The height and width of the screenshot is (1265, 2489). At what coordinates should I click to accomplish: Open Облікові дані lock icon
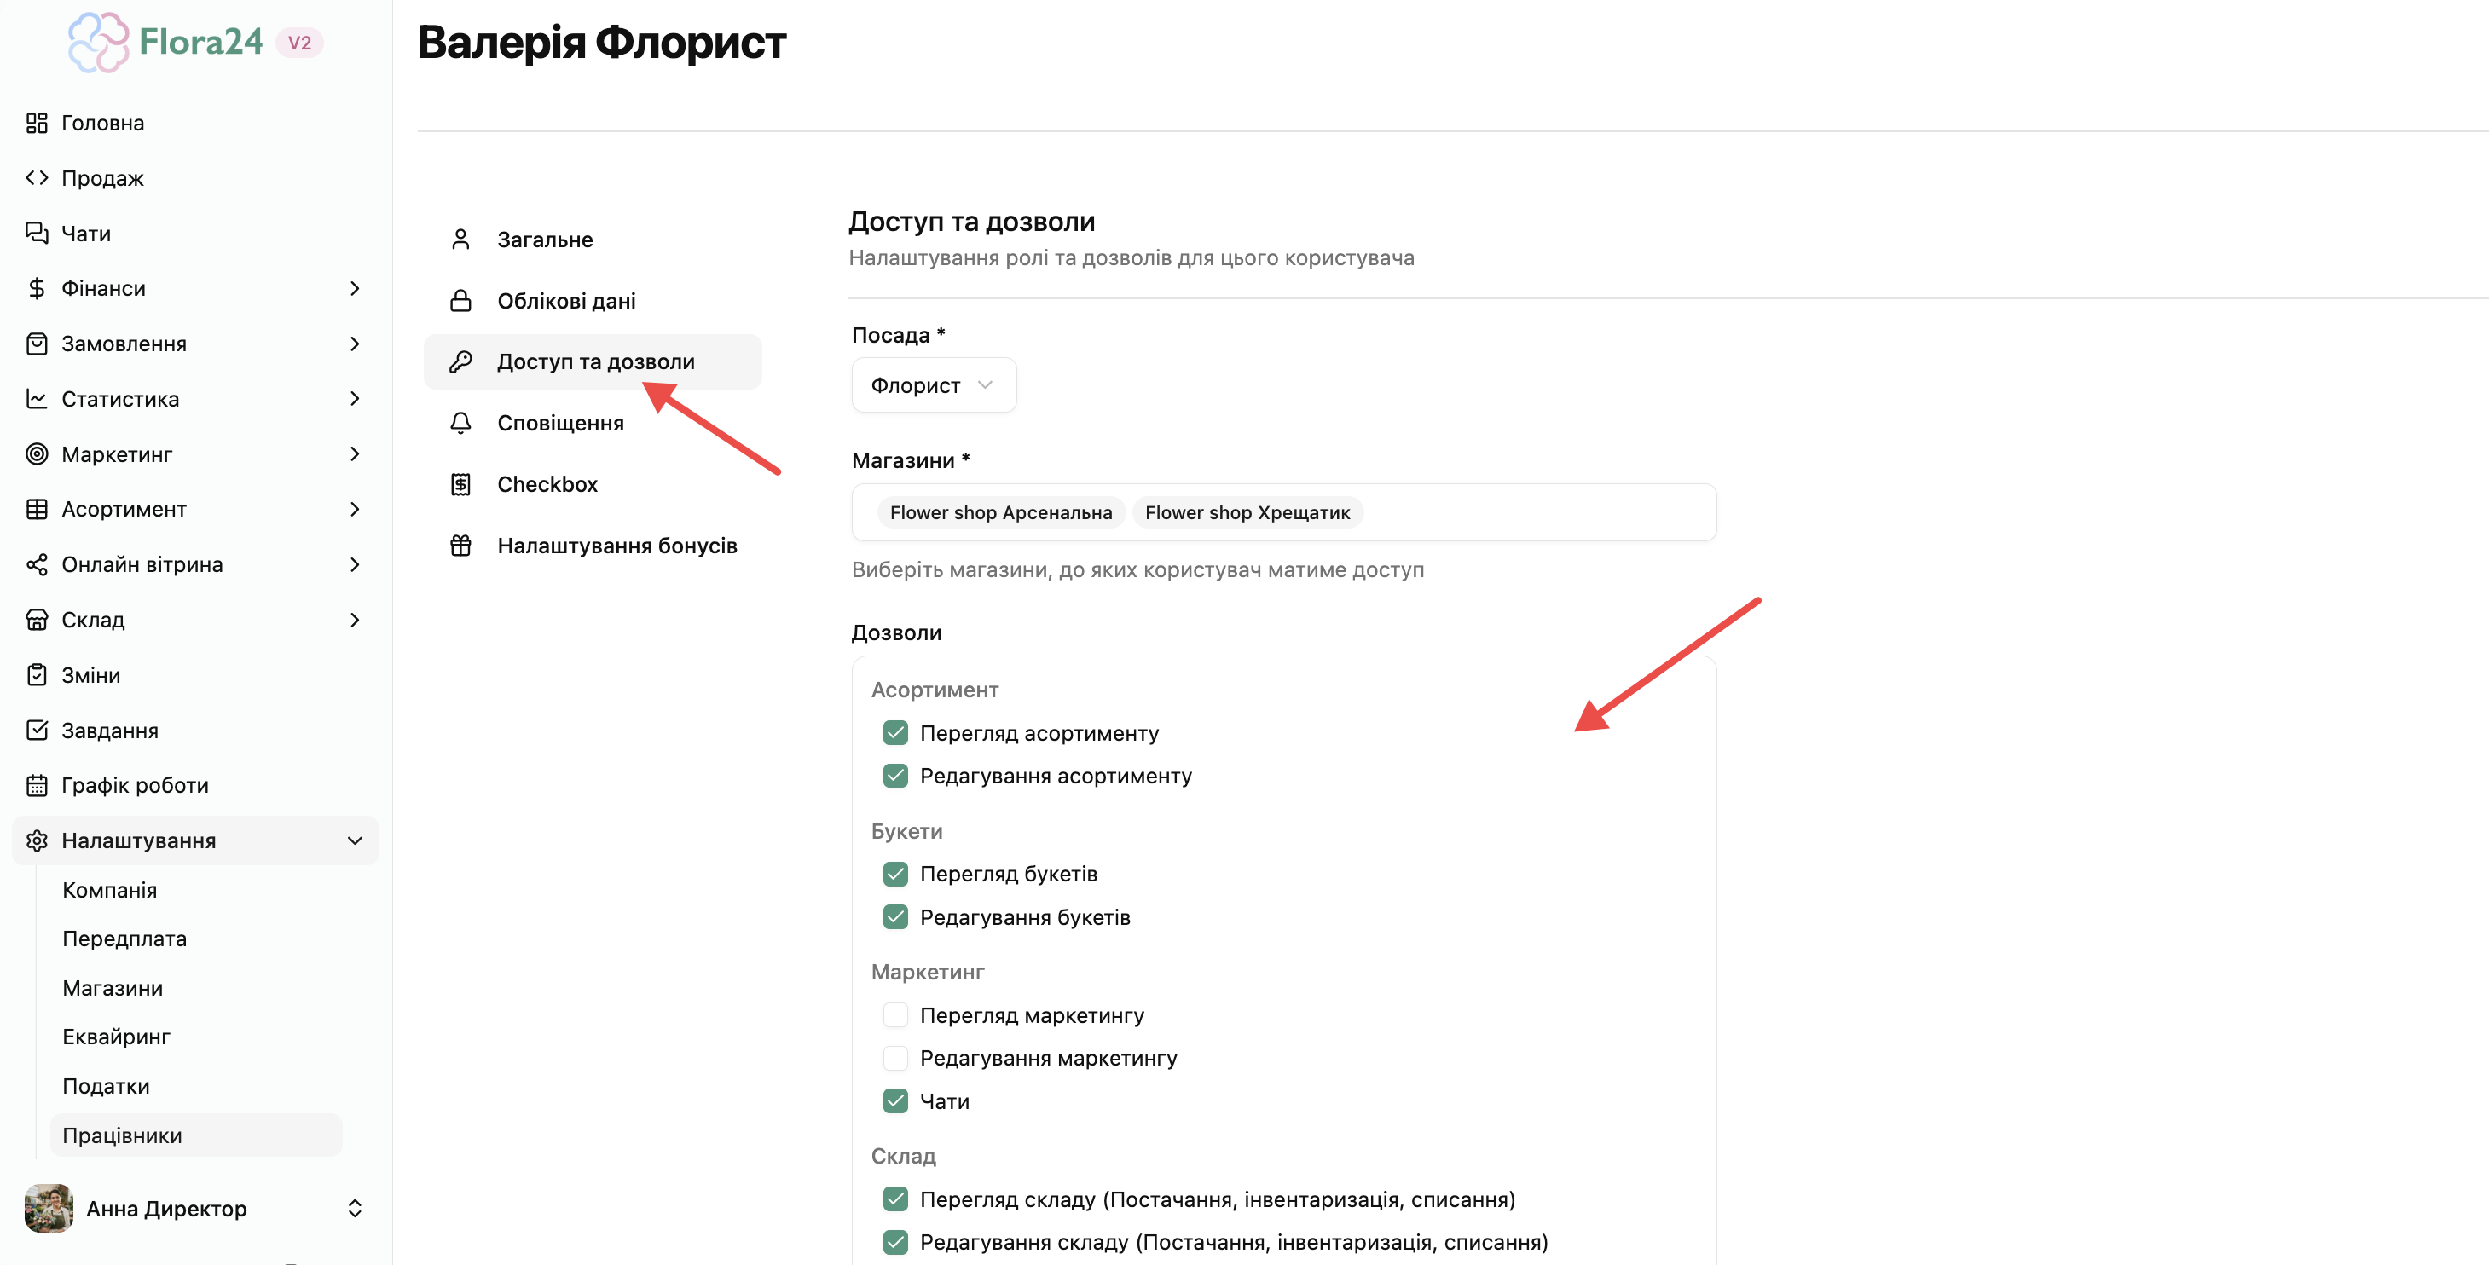[461, 300]
